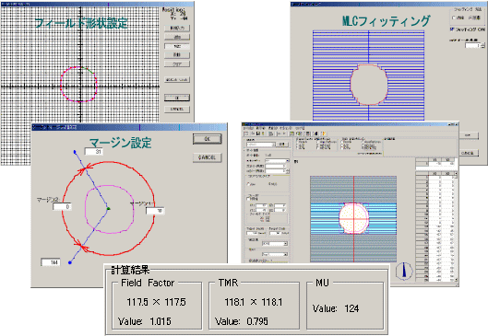Image resolution: width=488 pixels, height=336 pixels.
Task: Click the blue compass needle icon
Action: (x=404, y=271)
